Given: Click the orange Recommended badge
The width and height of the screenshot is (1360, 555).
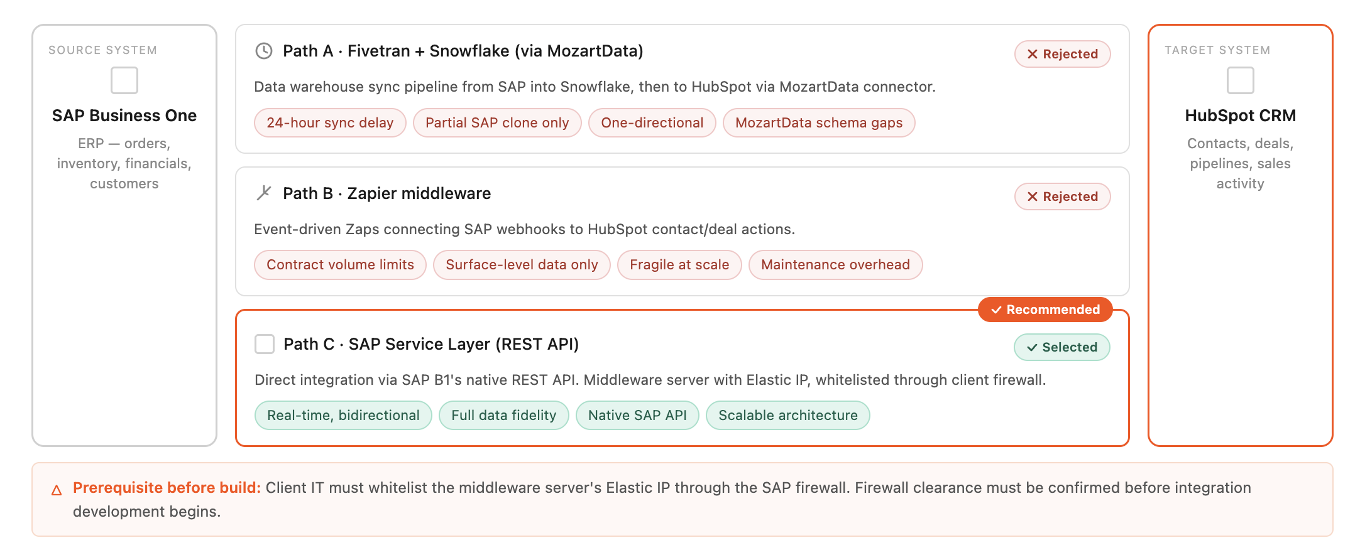Looking at the screenshot, I should pyautogui.click(x=1045, y=310).
